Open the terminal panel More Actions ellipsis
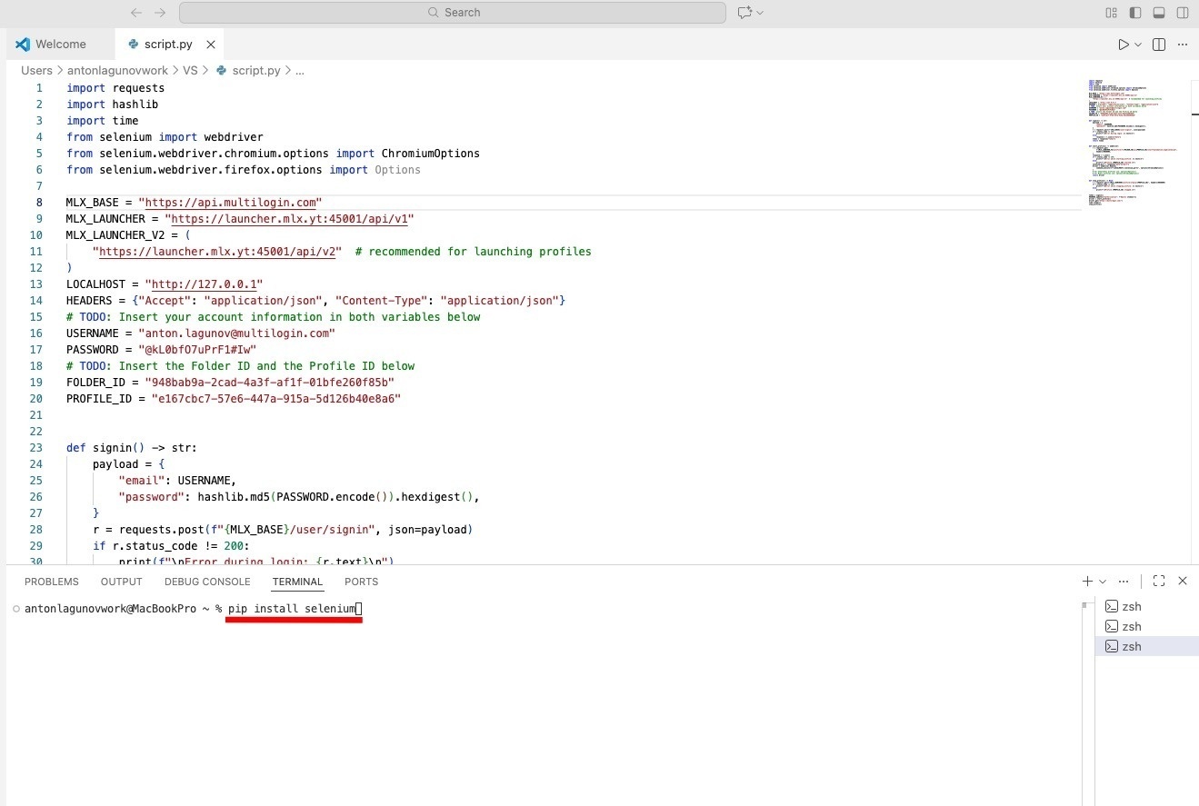 tap(1123, 581)
